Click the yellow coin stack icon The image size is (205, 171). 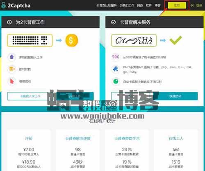pos(12,69)
